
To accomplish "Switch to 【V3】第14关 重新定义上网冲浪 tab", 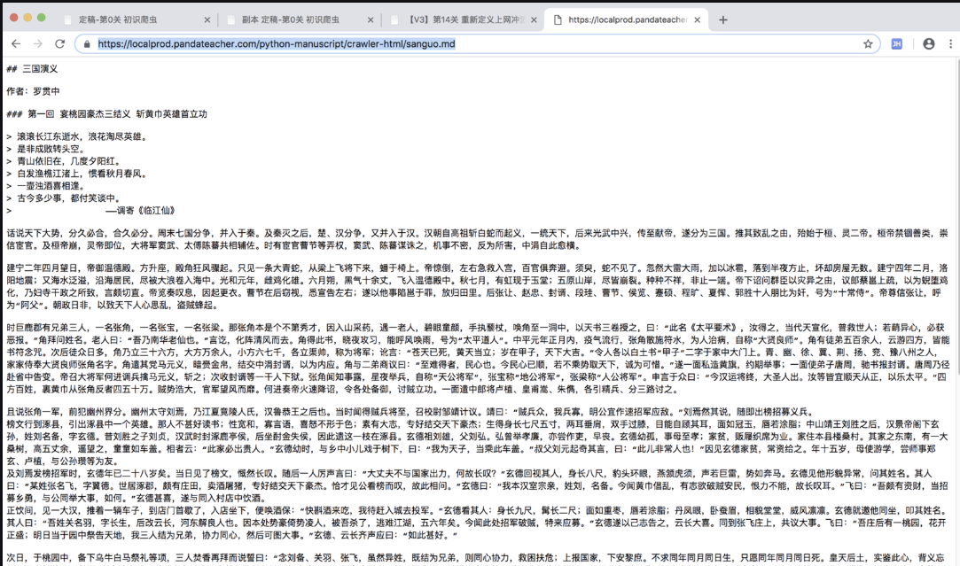I will coord(466,19).
